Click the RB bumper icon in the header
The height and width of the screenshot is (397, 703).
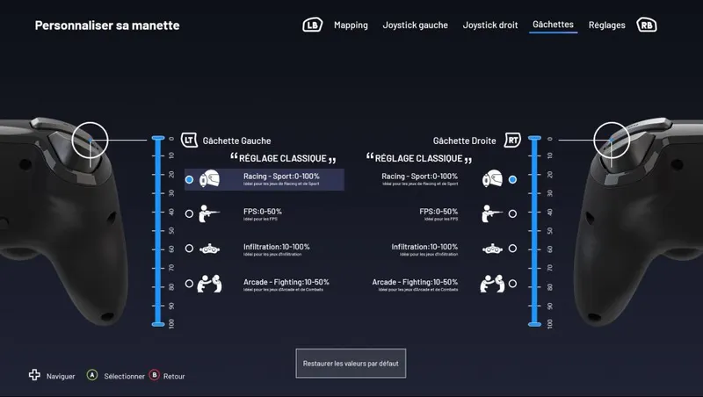pos(648,25)
